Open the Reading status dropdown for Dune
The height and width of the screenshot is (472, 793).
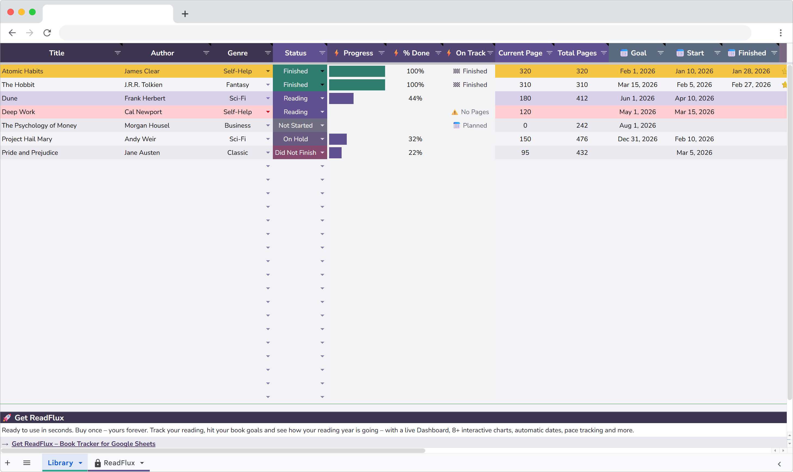322,98
